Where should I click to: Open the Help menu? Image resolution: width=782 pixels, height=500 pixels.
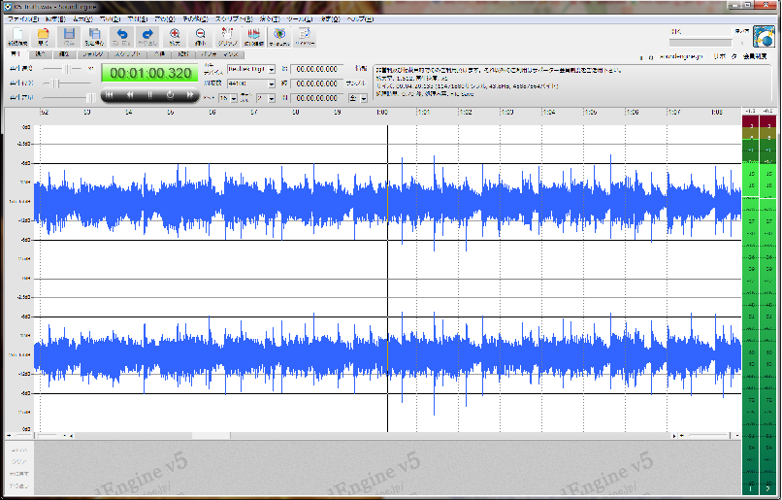click(x=360, y=19)
